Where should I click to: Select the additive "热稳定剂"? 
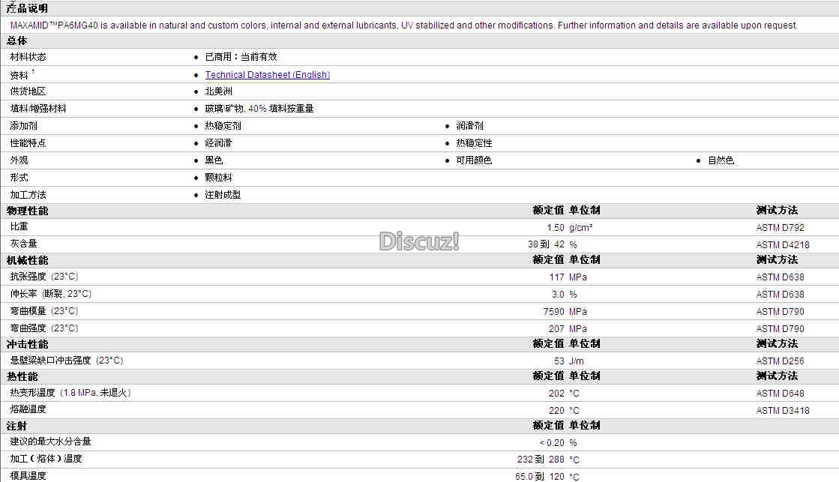point(223,126)
